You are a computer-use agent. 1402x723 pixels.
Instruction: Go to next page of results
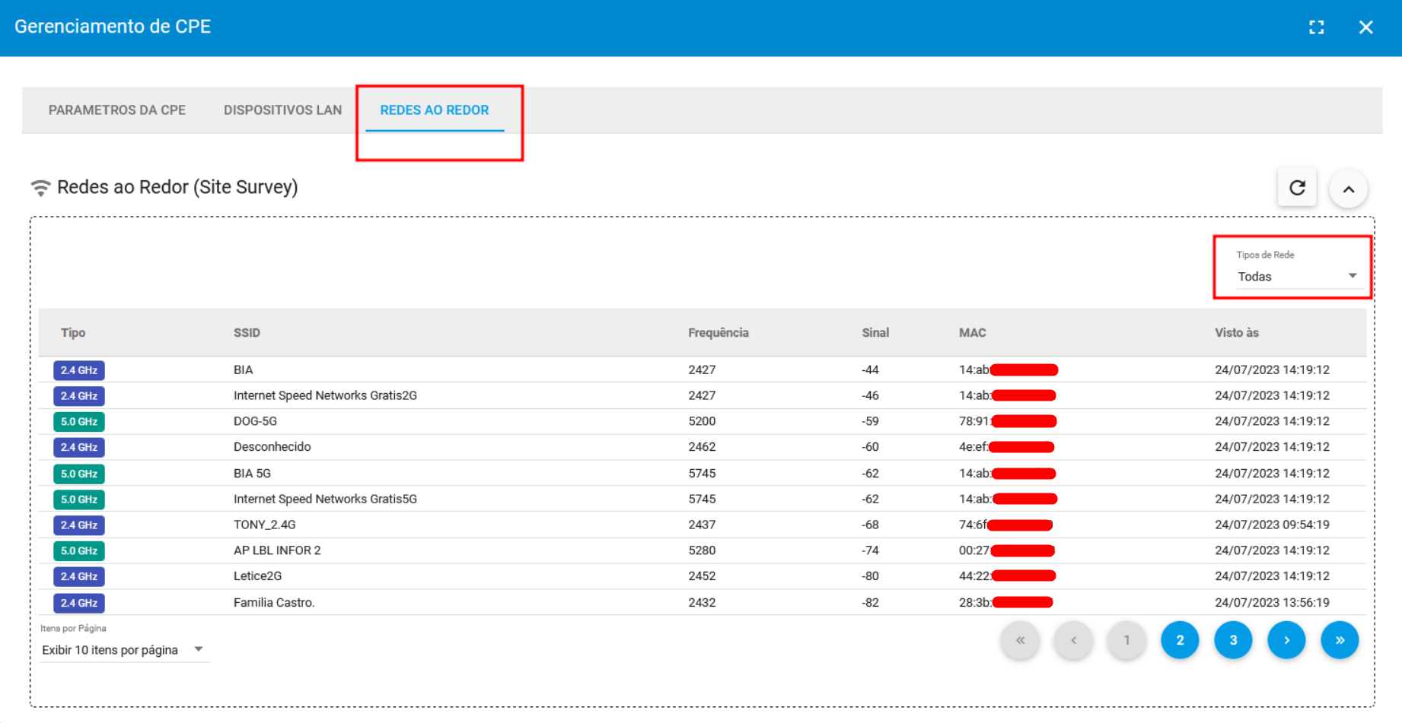coord(1286,640)
